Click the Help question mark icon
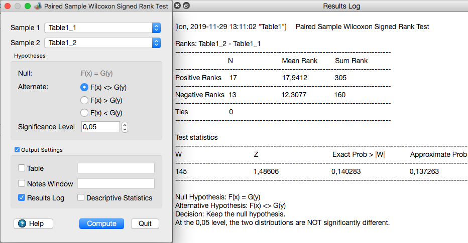Screen dimensions: 468x243 tap(22, 224)
